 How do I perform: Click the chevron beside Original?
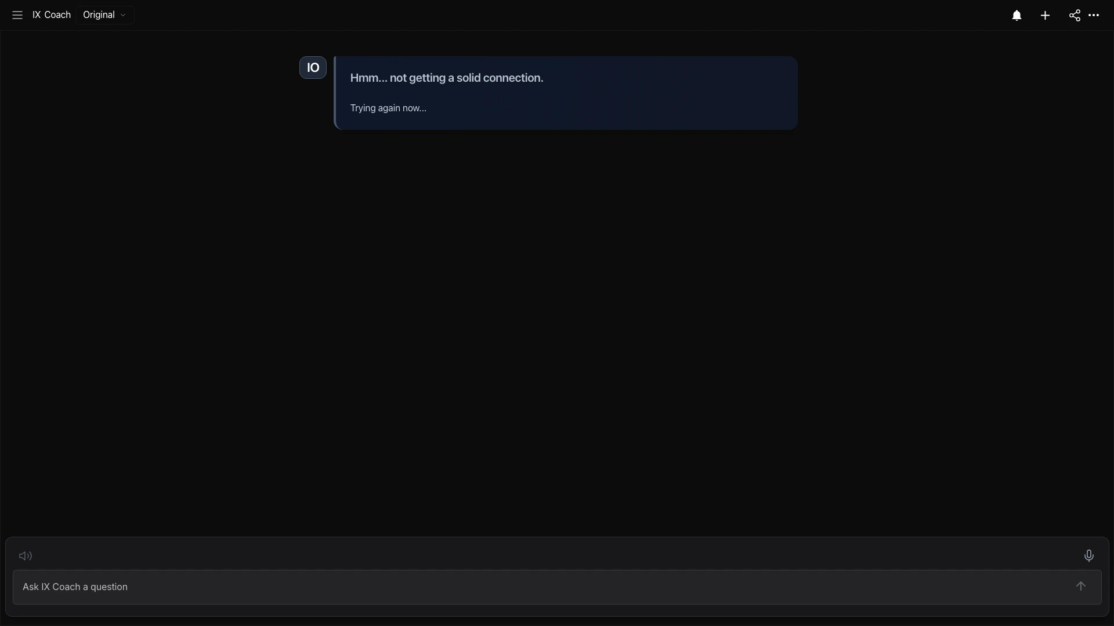(123, 16)
